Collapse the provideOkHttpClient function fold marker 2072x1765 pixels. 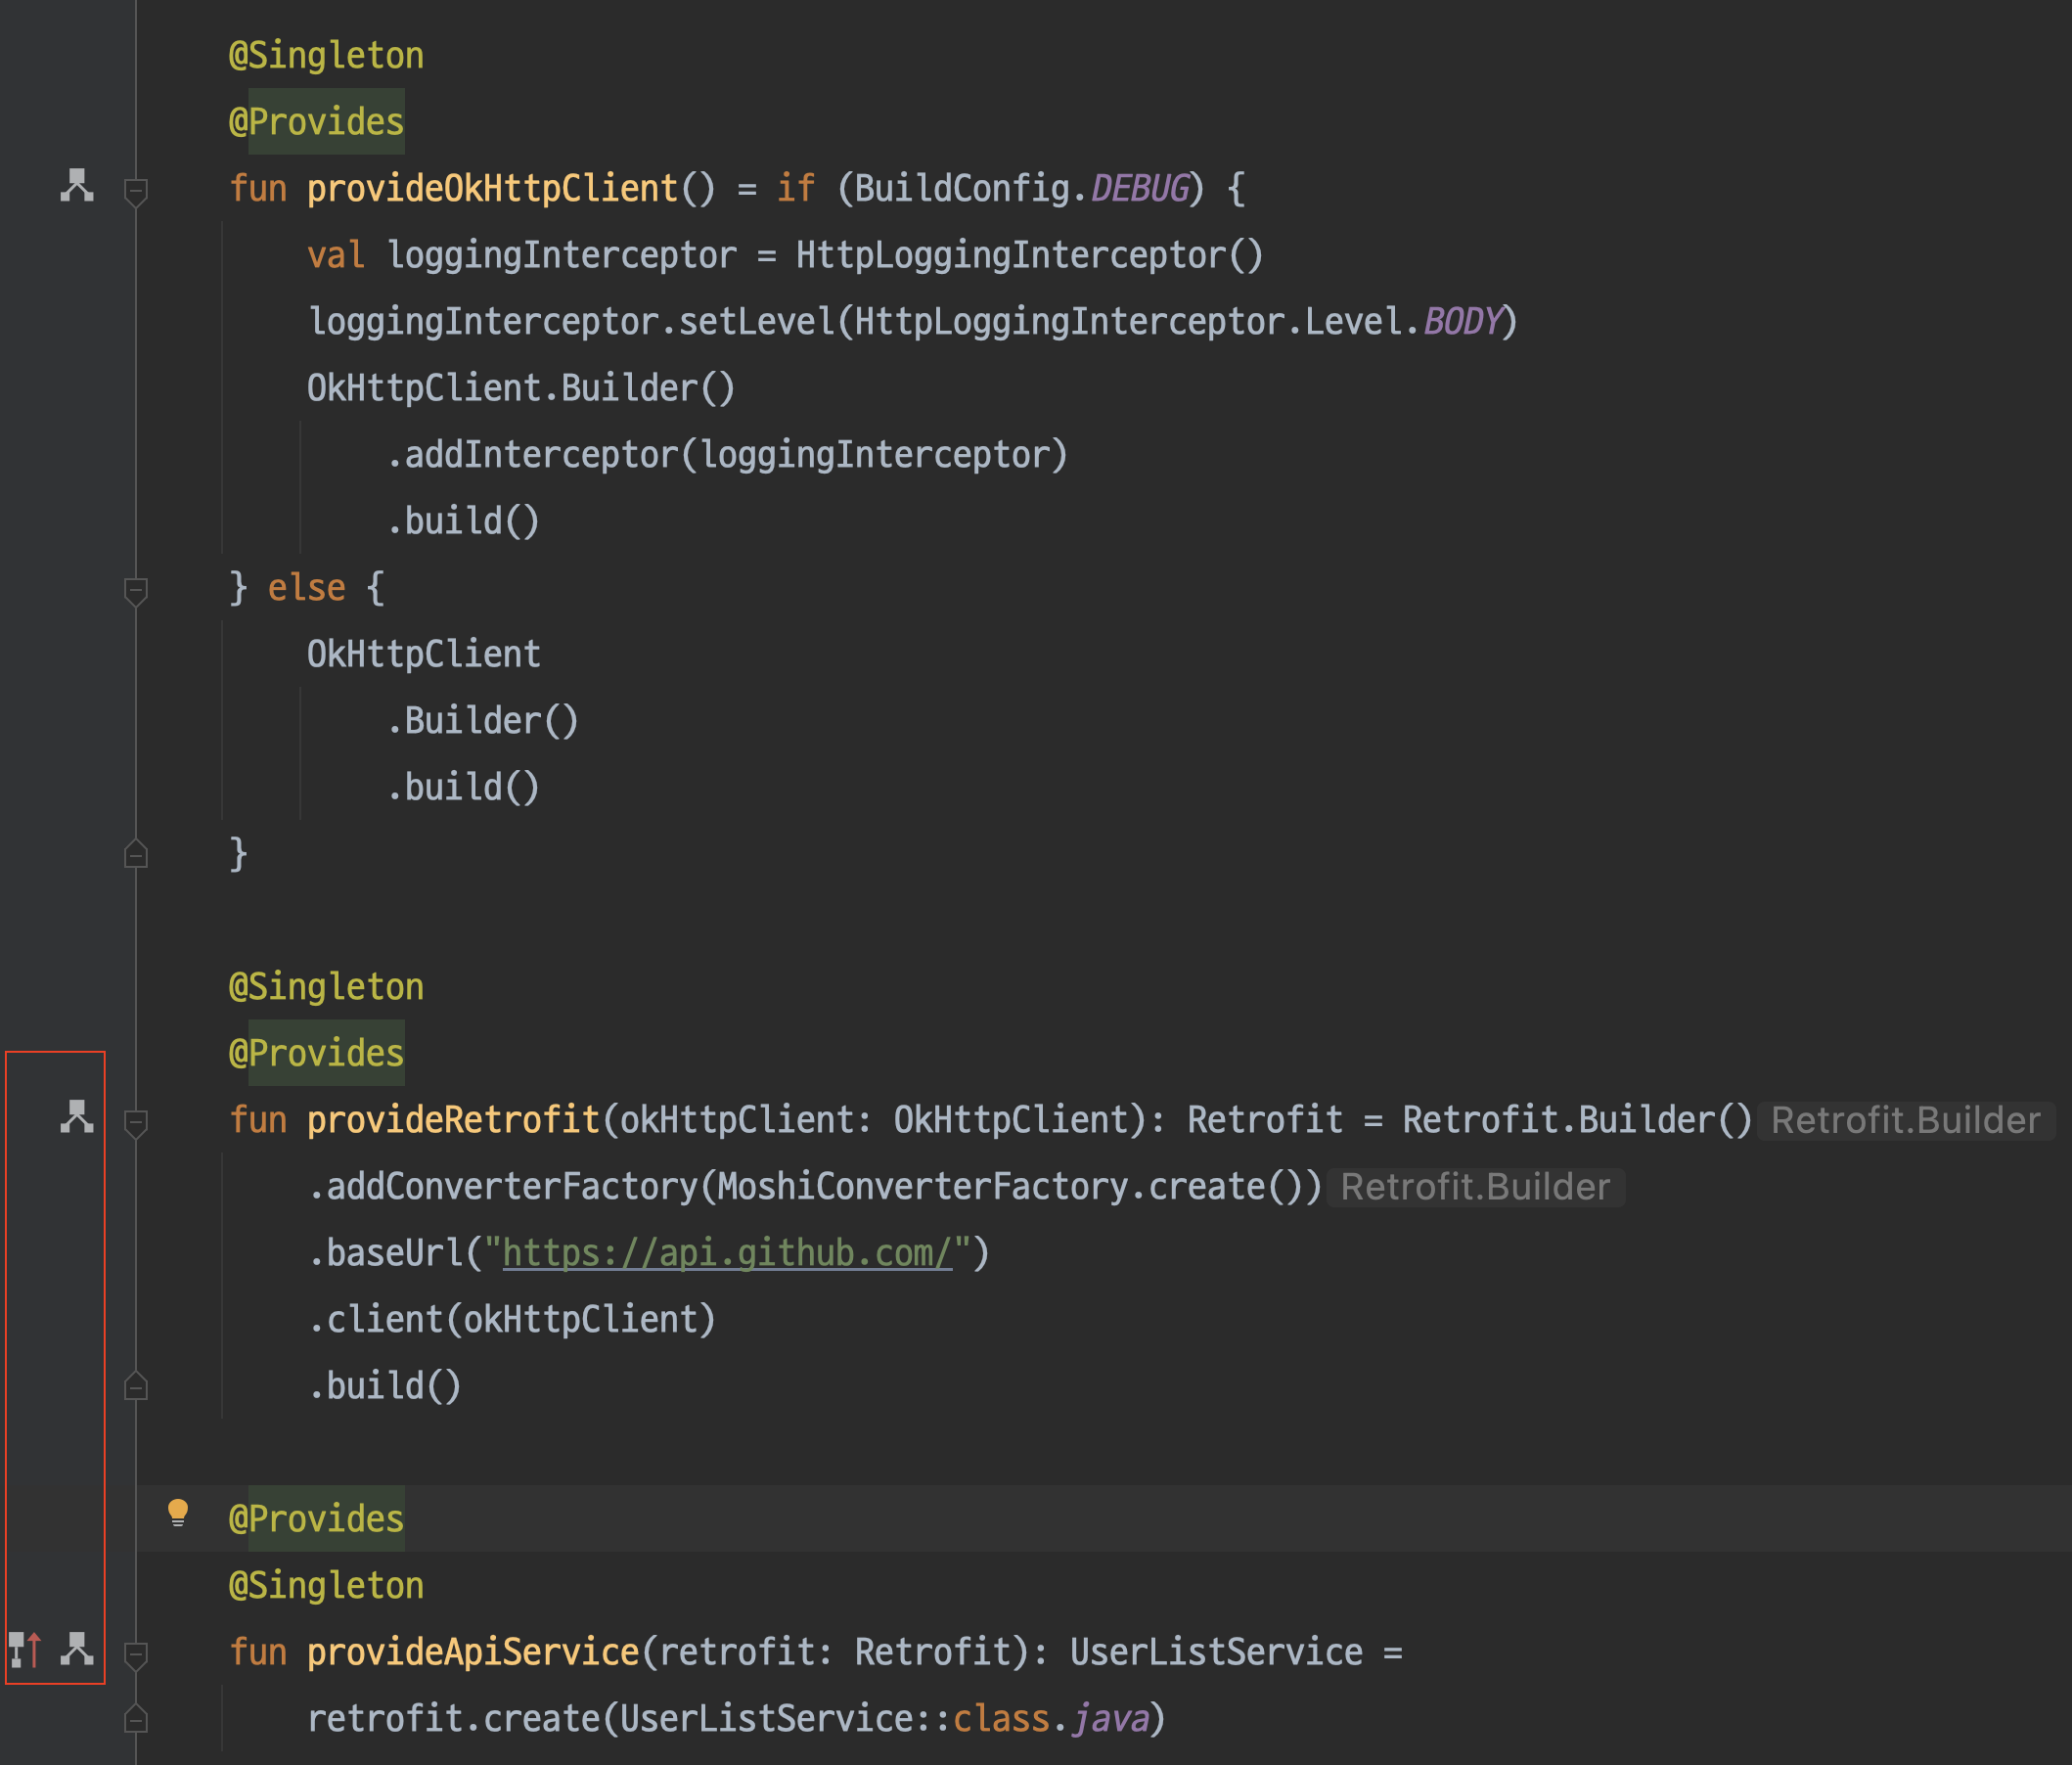136,190
